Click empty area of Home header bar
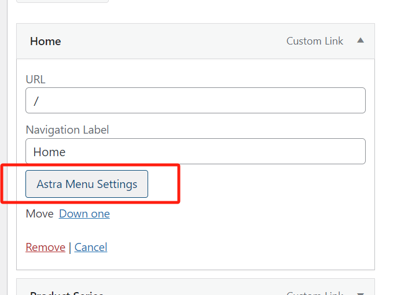The width and height of the screenshot is (412, 295). pos(174,42)
